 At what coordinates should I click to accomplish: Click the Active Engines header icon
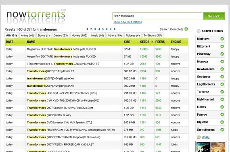pyautogui.click(x=199, y=31)
